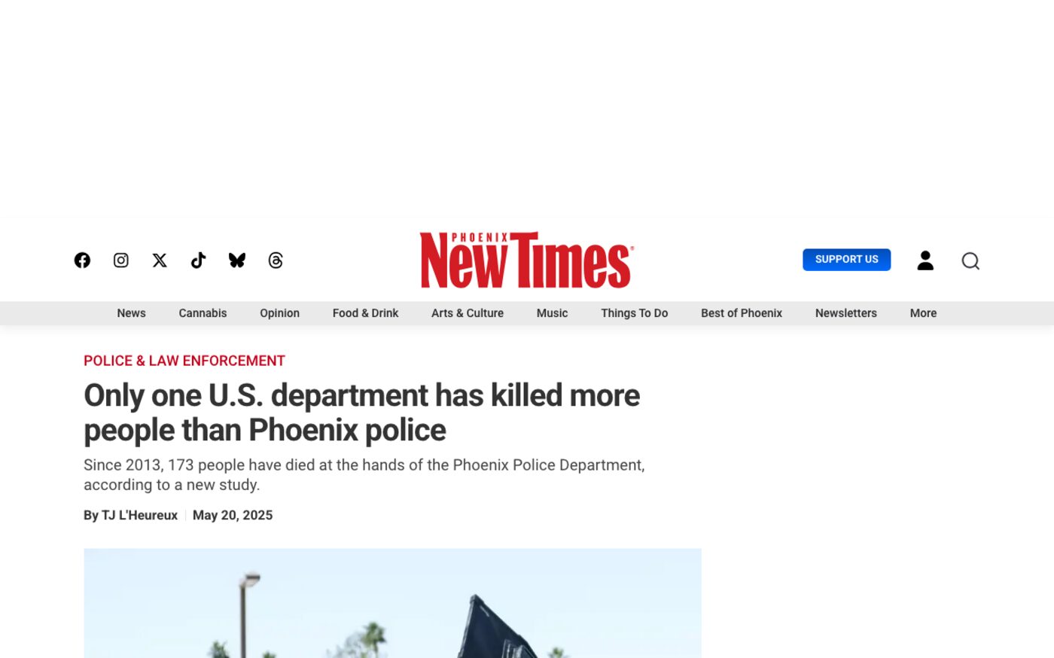Open the Instagram social icon
The height and width of the screenshot is (658, 1054).
click(120, 260)
